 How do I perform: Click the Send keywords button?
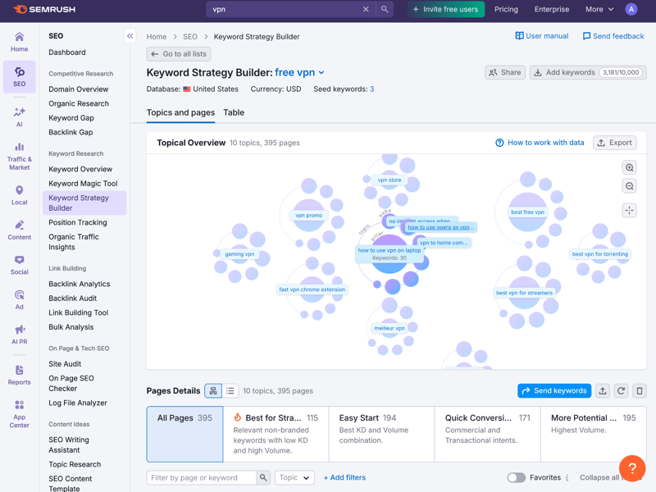click(x=554, y=391)
